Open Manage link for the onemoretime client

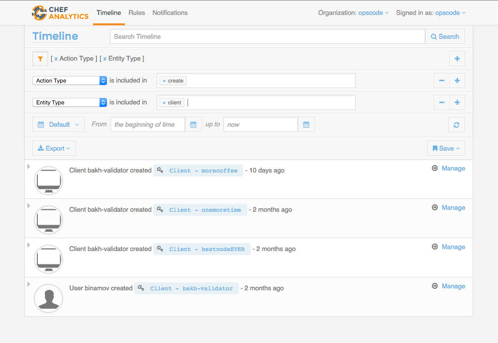point(453,208)
